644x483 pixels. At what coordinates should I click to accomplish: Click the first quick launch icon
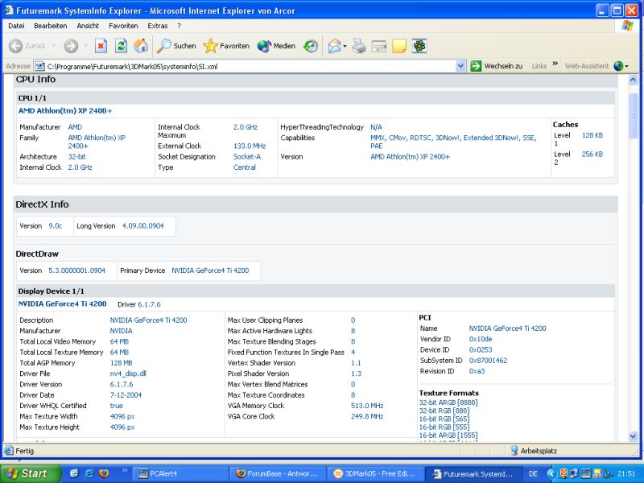pyautogui.click(x=74, y=473)
